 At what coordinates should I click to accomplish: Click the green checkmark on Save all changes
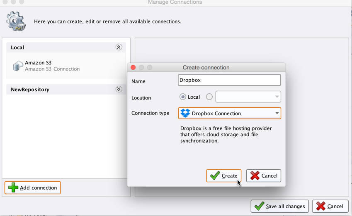point(259,206)
